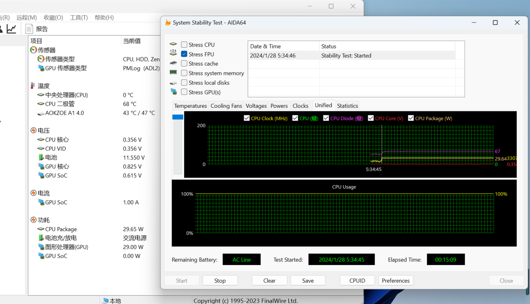
Task: Click the report document icon in toolbar
Action: coord(29,28)
